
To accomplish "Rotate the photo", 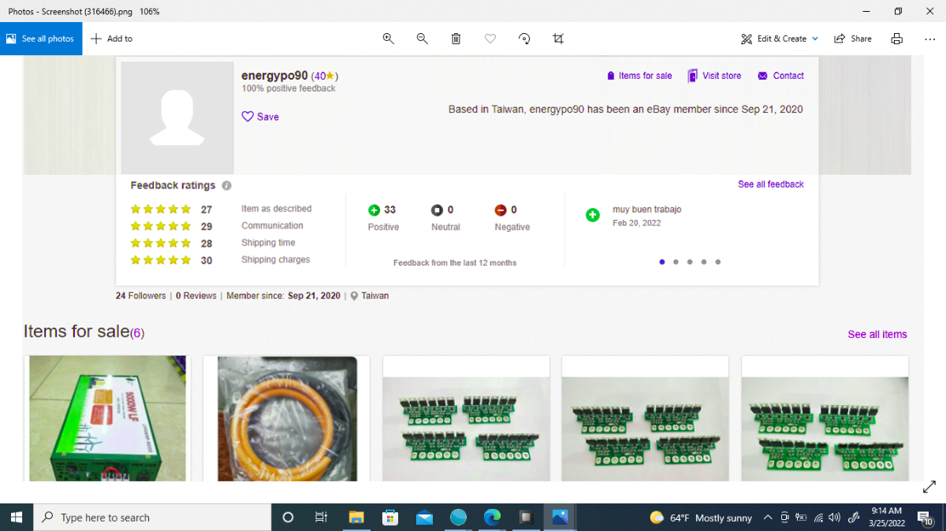I will pos(524,39).
